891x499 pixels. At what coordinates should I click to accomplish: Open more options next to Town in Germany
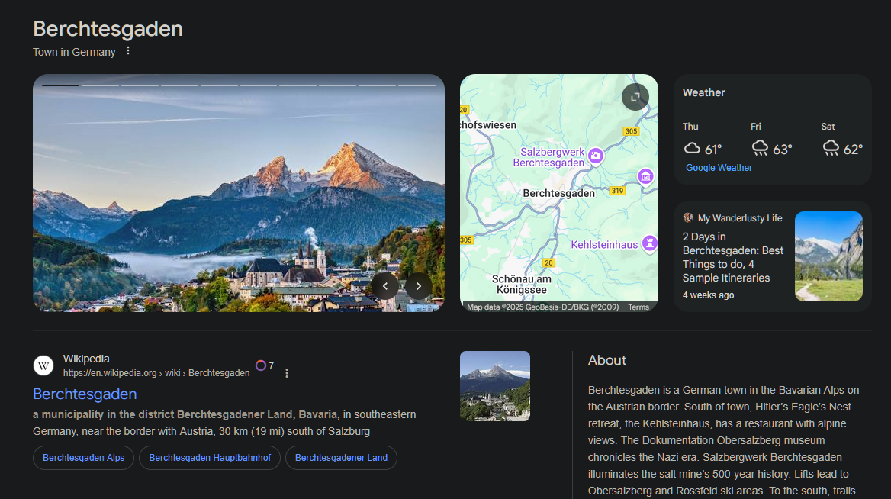click(128, 51)
